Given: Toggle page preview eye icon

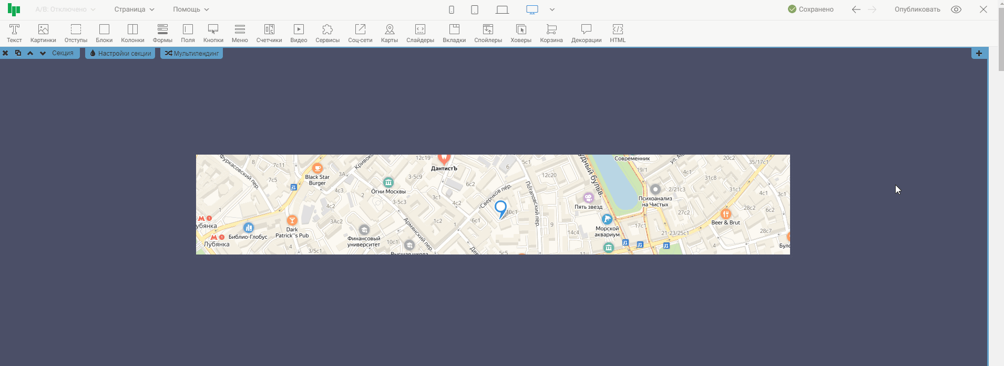Looking at the screenshot, I should pos(956,9).
